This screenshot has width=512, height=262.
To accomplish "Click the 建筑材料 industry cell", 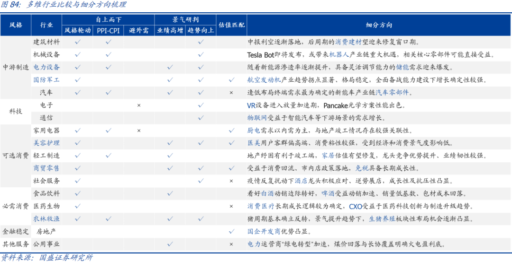I will tap(46, 42).
